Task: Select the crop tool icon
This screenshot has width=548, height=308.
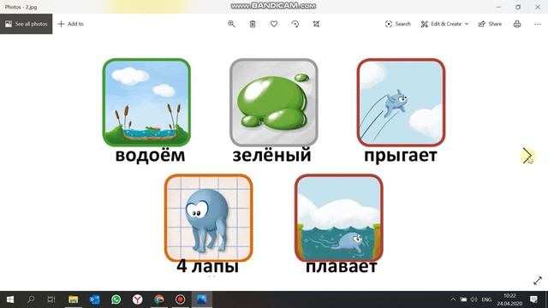Action: [x=316, y=24]
